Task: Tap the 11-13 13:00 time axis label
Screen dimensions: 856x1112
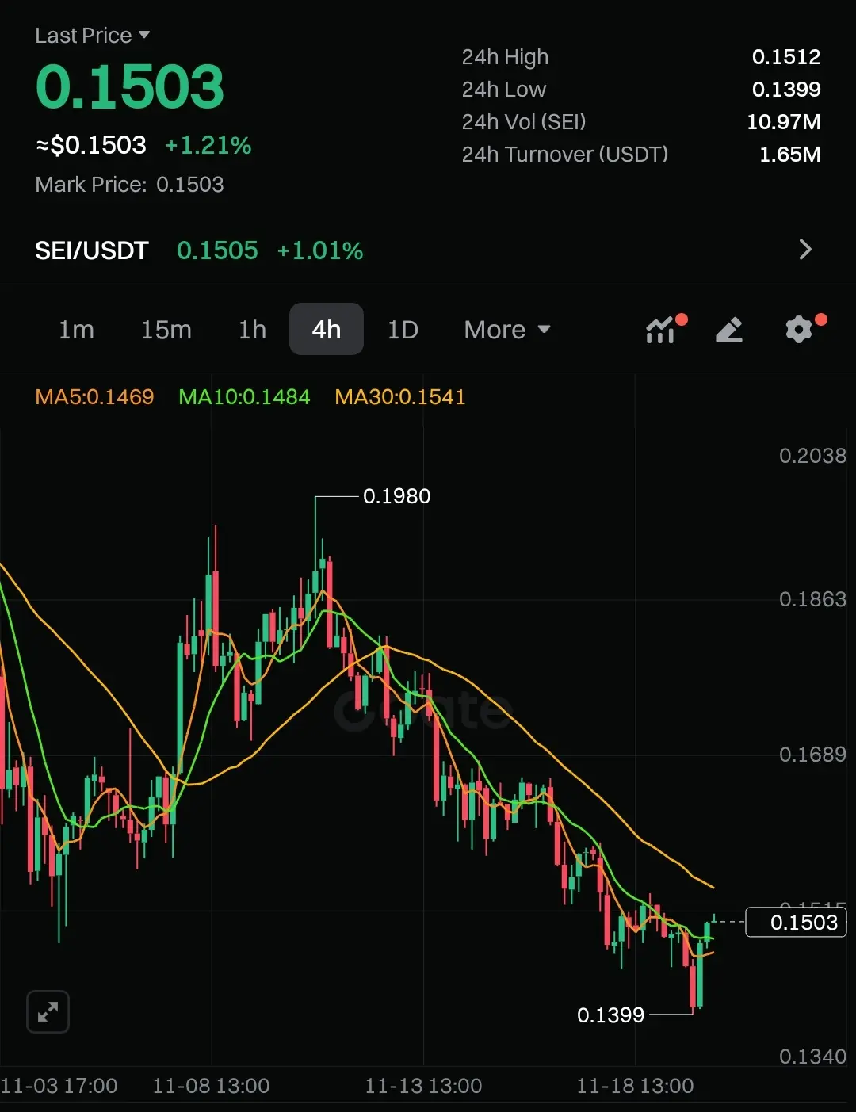Action: pyautogui.click(x=423, y=1086)
